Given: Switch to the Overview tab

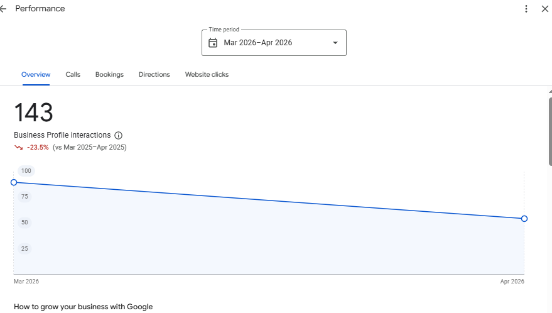Looking at the screenshot, I should 36,74.
